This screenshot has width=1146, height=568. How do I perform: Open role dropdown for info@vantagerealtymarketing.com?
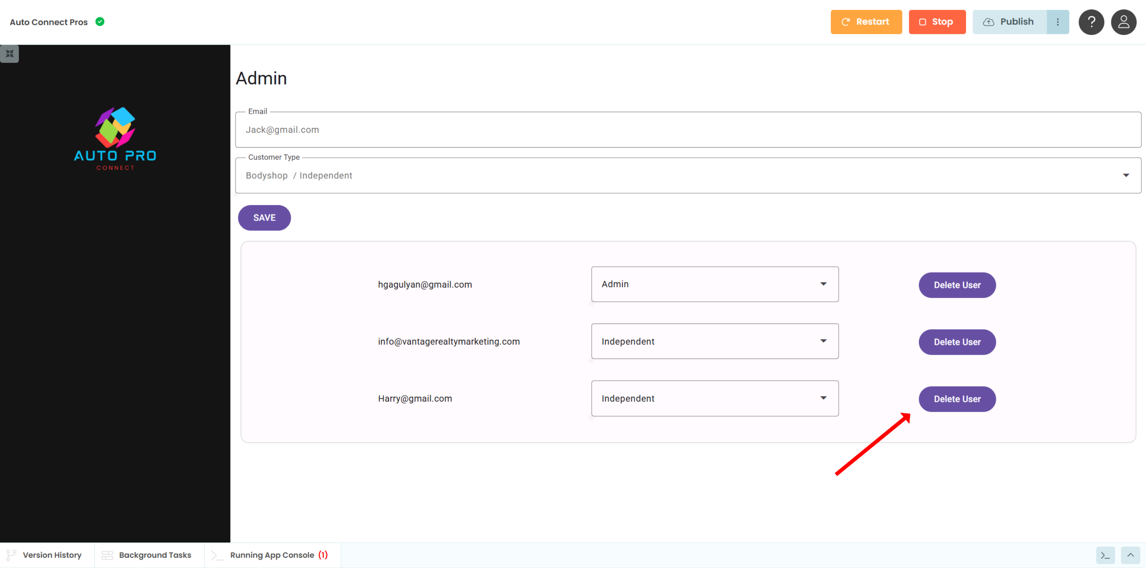click(x=715, y=341)
